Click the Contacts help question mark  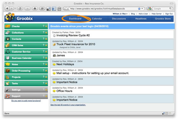pyautogui.click(x=43, y=39)
